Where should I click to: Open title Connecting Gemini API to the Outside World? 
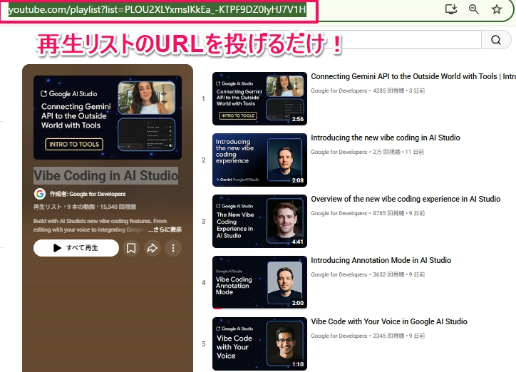(x=413, y=76)
